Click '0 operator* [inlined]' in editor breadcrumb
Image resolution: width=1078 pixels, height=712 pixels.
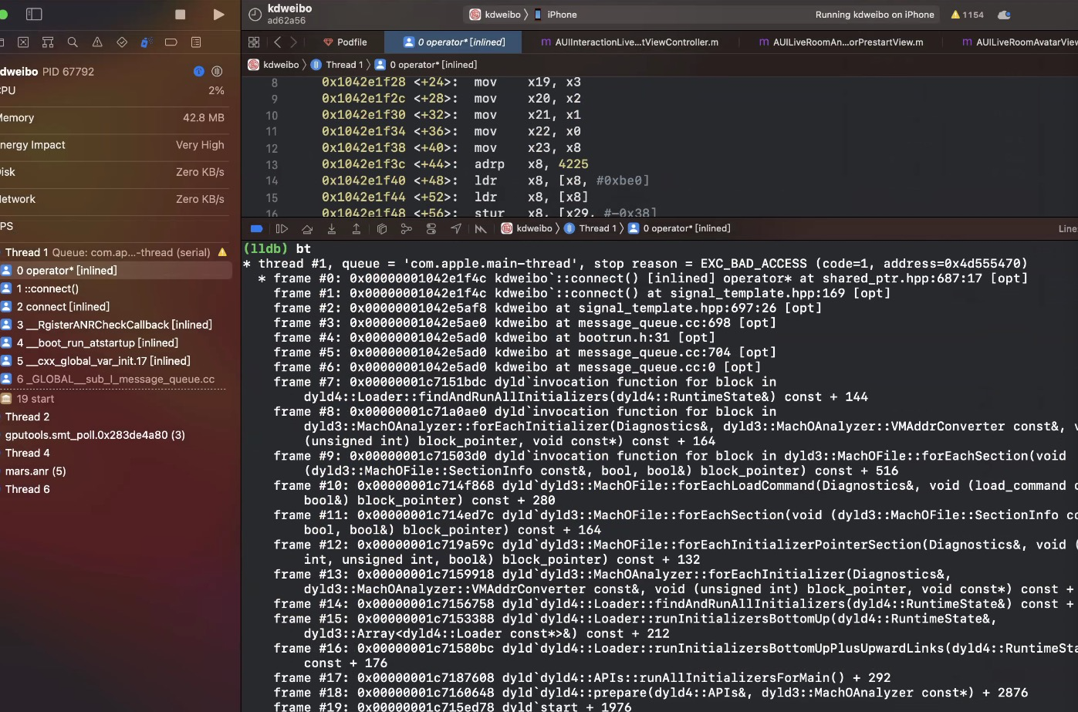(426, 65)
